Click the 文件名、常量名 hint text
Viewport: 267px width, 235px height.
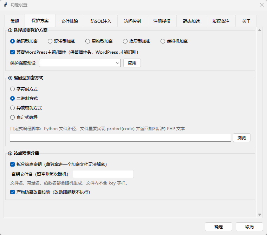point(69,183)
